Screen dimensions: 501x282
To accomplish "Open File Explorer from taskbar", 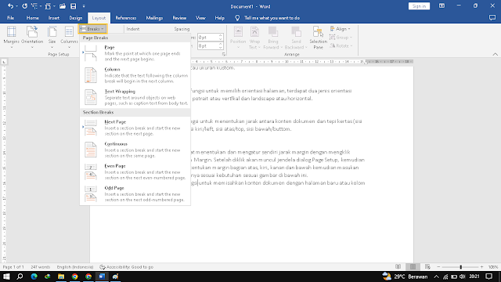I will pos(61,277).
